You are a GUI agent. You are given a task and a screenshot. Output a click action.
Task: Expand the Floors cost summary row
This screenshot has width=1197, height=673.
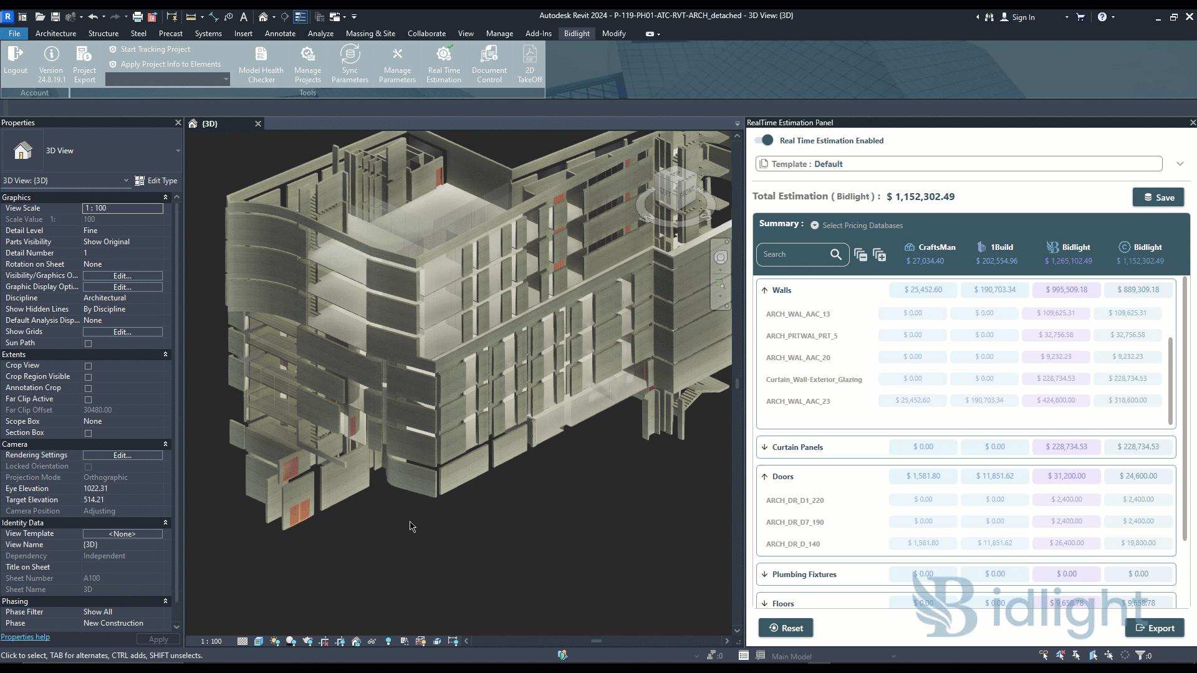[x=764, y=603]
